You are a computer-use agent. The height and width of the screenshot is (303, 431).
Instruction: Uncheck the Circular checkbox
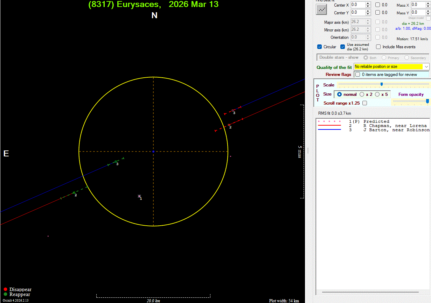(x=319, y=47)
